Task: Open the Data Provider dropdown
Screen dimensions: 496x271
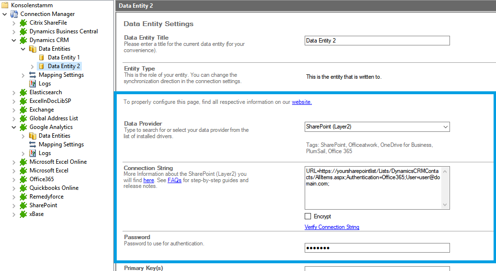Action: click(445, 127)
